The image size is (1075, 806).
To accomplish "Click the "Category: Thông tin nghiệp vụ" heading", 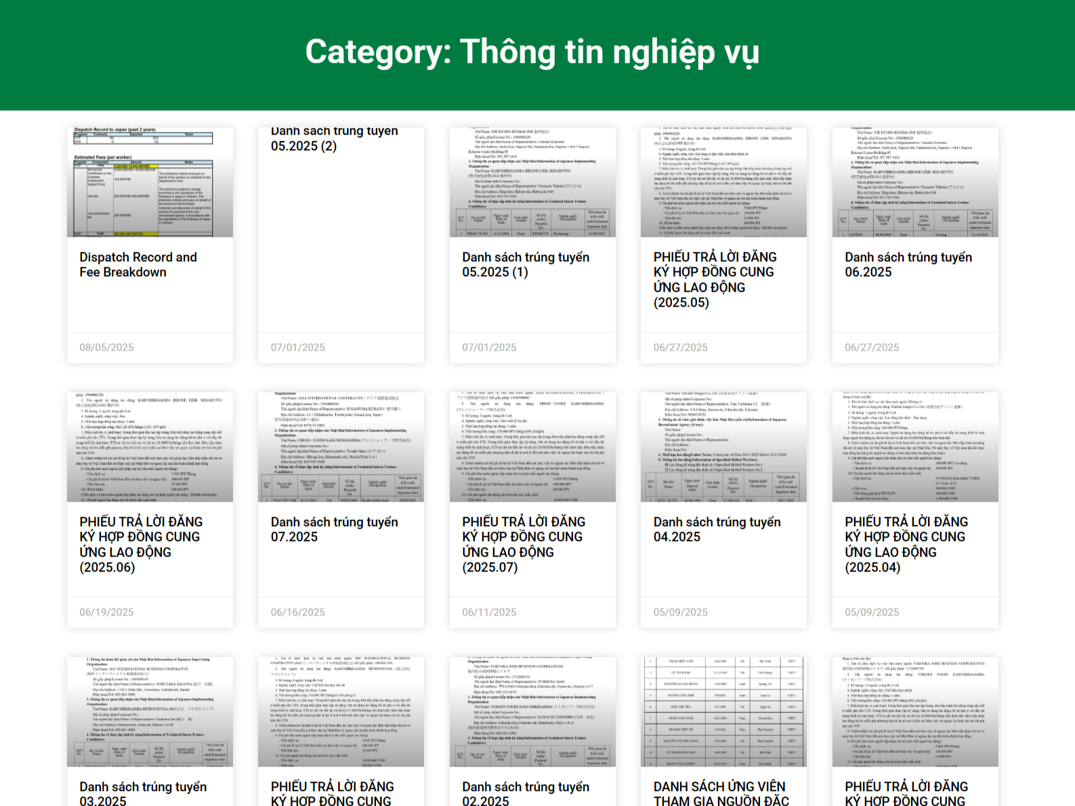I will 532,52.
